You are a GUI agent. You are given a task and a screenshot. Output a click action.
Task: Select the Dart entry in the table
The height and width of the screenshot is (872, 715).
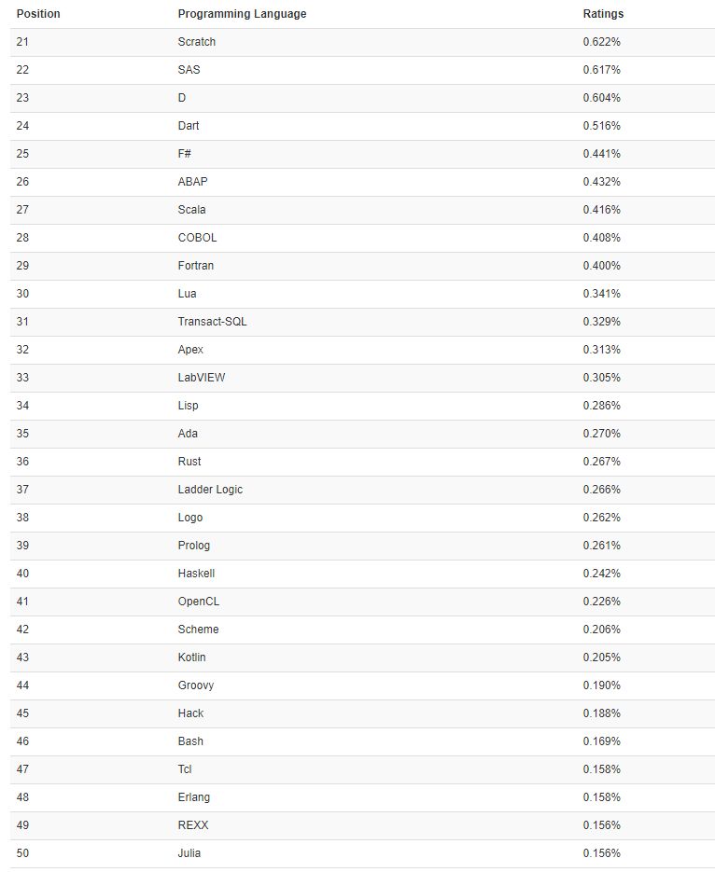click(188, 126)
